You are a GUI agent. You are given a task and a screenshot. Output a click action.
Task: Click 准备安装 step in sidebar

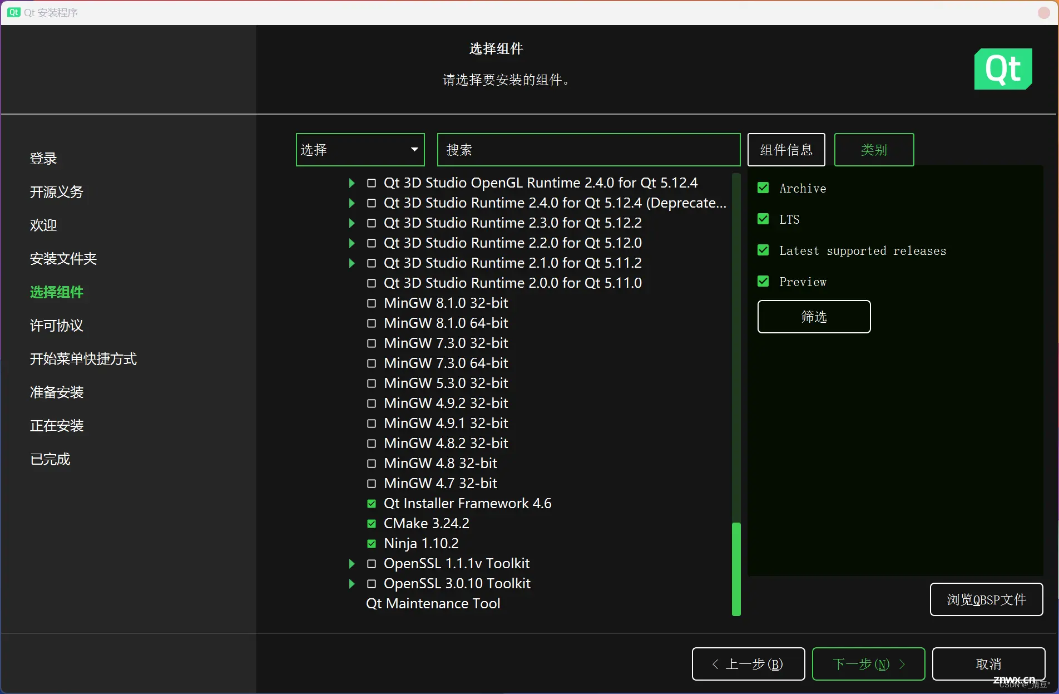pos(57,392)
